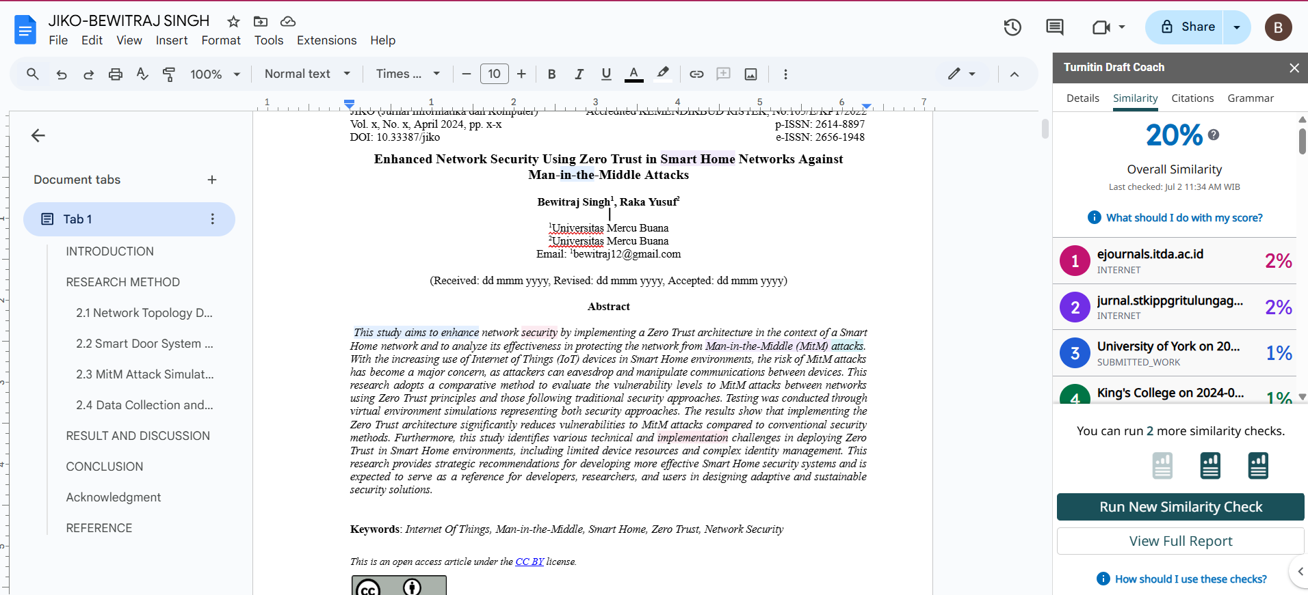The image size is (1308, 595).
Task: Close the document tabs sidebar with back arrow
Action: click(38, 135)
